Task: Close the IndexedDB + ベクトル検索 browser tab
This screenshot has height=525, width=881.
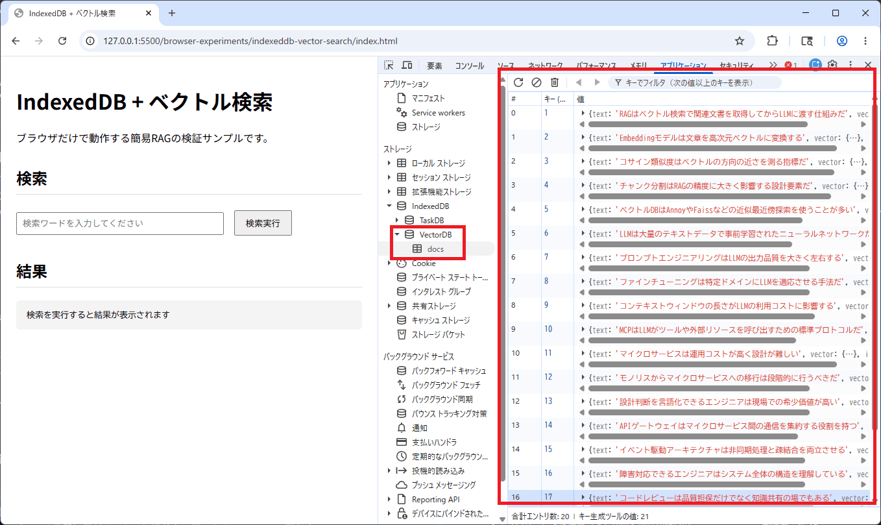Action: pos(149,13)
